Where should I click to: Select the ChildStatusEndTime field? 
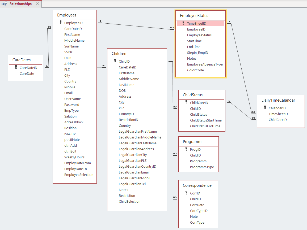click(205, 126)
